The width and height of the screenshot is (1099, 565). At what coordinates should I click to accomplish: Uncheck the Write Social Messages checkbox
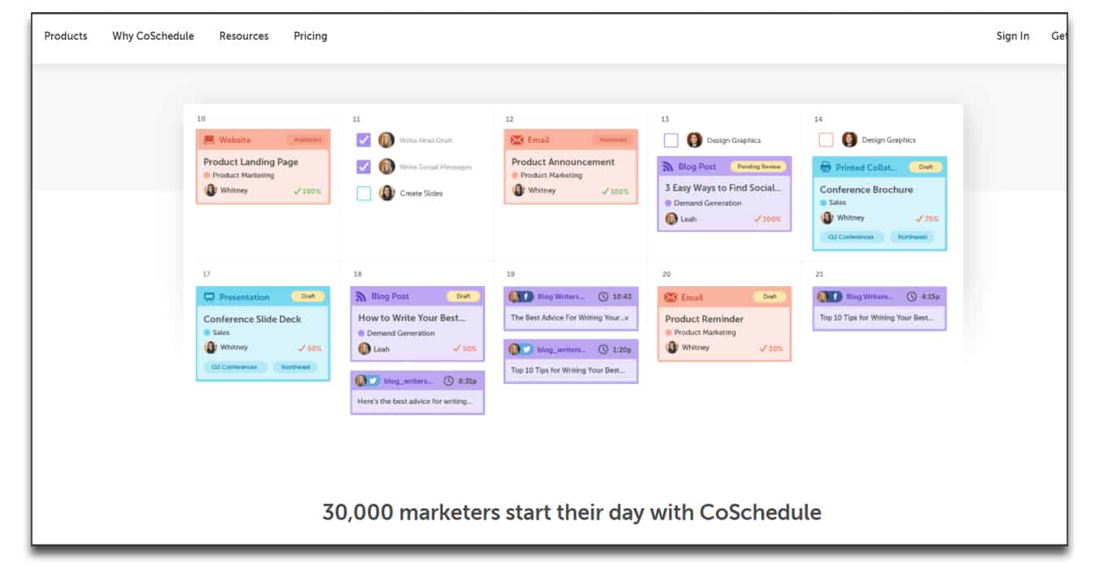364,167
